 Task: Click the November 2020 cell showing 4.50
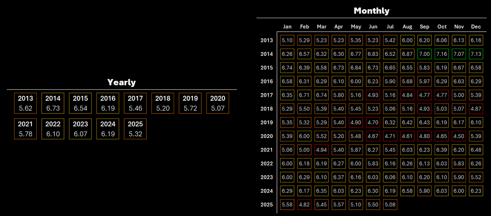pos(459,136)
